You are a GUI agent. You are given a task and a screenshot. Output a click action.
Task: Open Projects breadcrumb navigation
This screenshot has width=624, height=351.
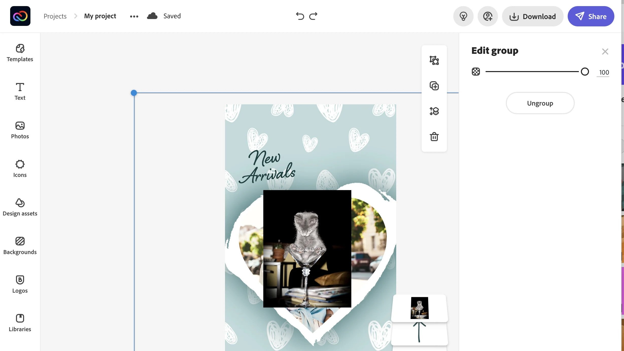pyautogui.click(x=55, y=16)
